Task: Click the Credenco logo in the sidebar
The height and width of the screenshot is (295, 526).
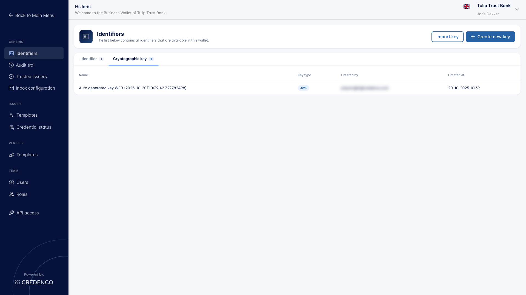Action: (x=34, y=282)
